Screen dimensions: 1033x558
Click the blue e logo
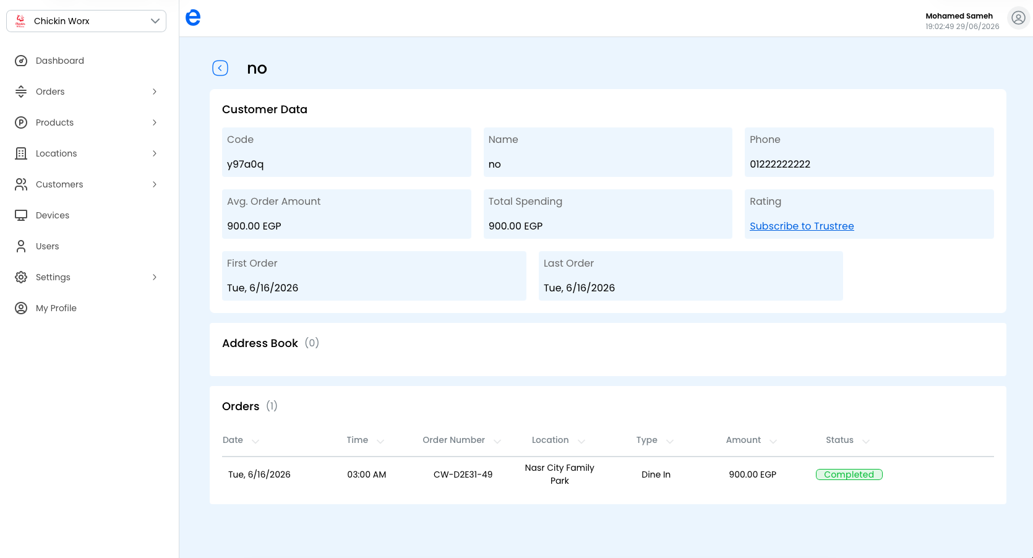coord(193,17)
